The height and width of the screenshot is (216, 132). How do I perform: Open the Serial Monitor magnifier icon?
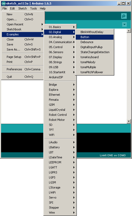point(124,16)
